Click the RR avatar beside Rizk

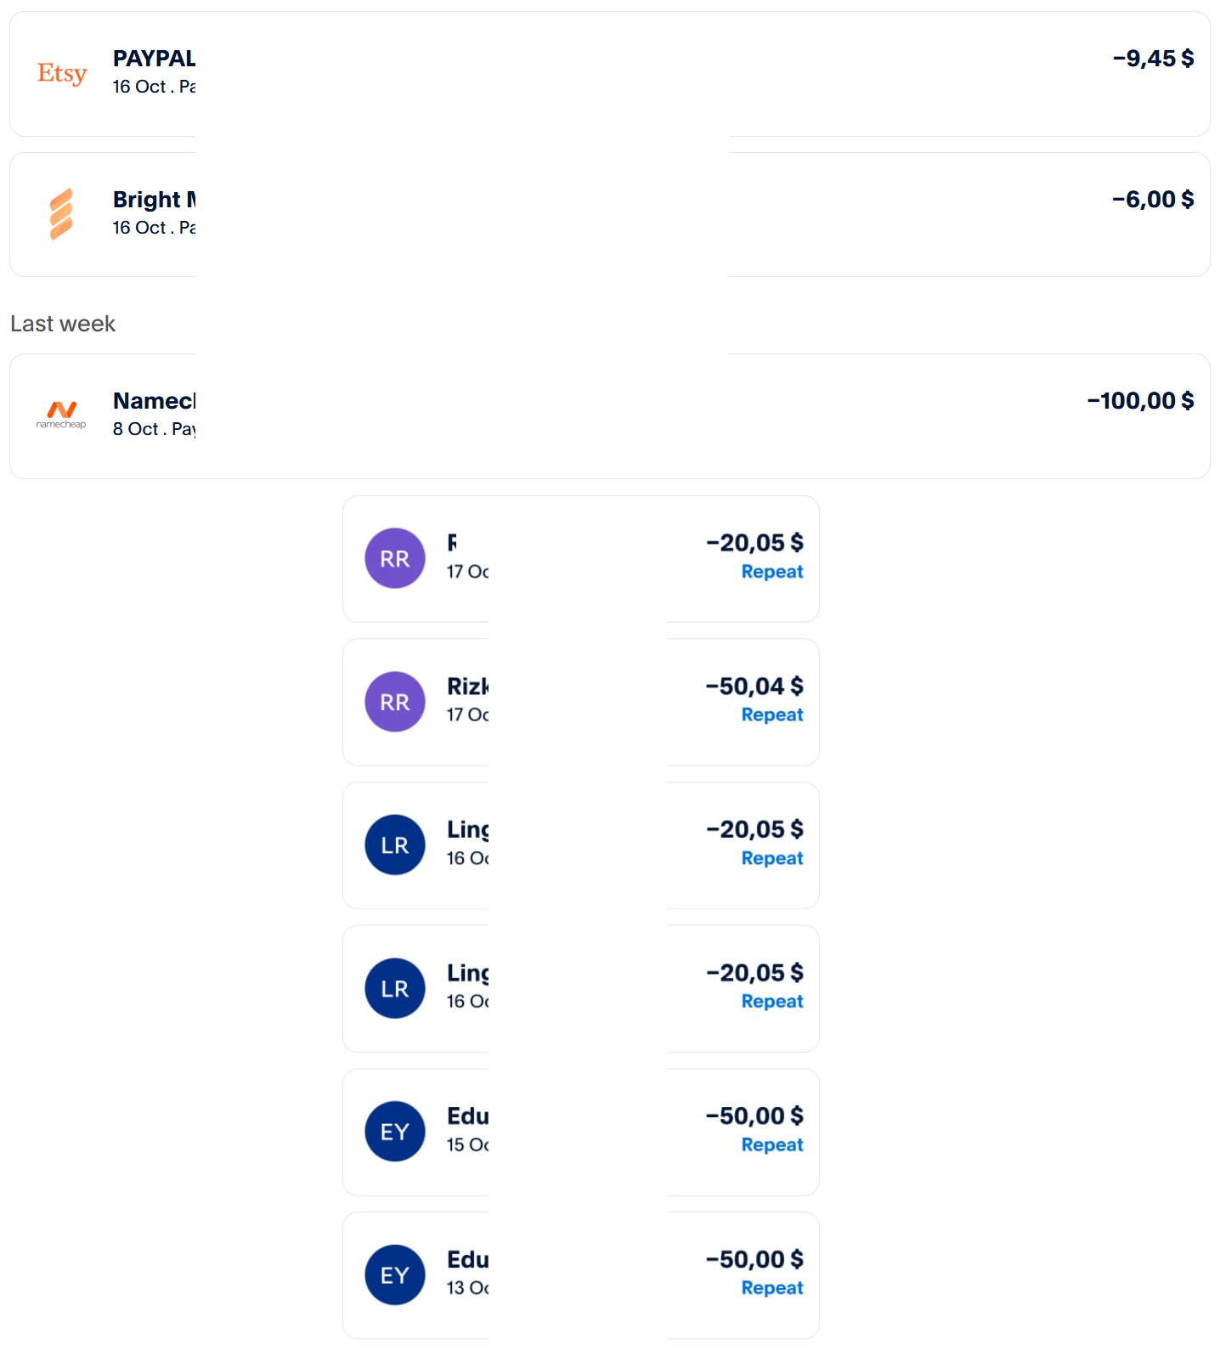[395, 702]
